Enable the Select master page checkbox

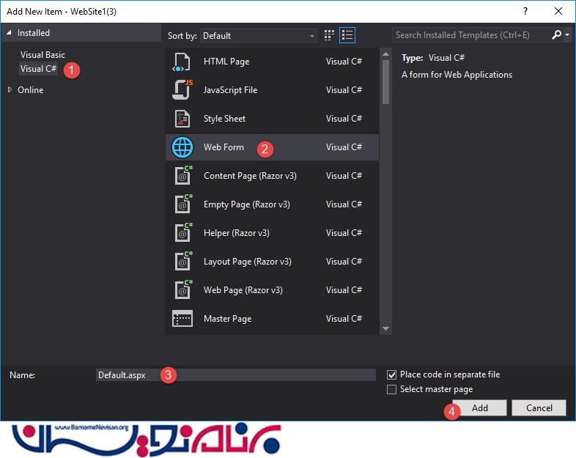(392, 389)
